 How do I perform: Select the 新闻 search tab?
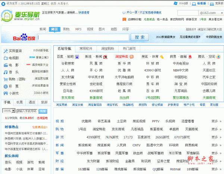point(43,29)
